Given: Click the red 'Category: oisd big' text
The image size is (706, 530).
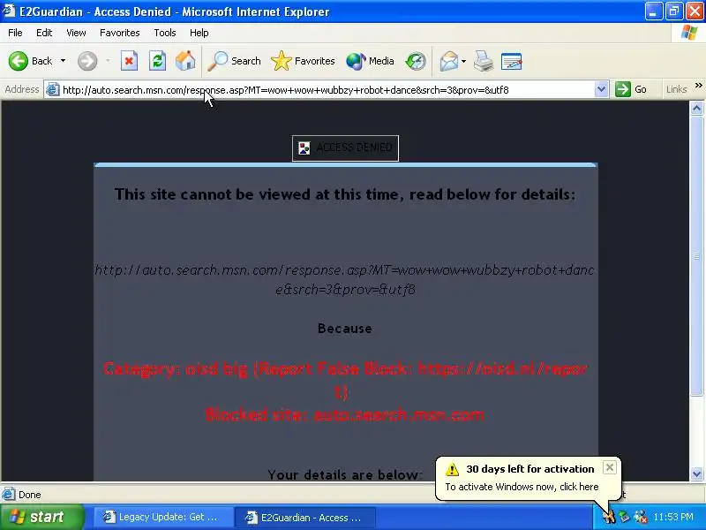Looking at the screenshot, I should pos(345,380).
